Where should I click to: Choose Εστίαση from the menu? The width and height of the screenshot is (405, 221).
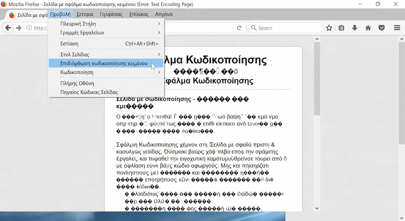106,43
